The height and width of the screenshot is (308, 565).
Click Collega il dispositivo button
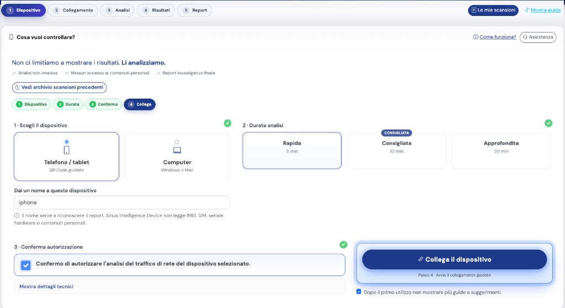(455, 260)
